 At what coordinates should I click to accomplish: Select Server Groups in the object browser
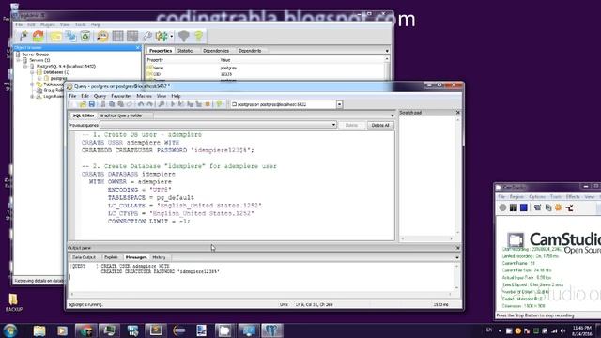coord(36,54)
